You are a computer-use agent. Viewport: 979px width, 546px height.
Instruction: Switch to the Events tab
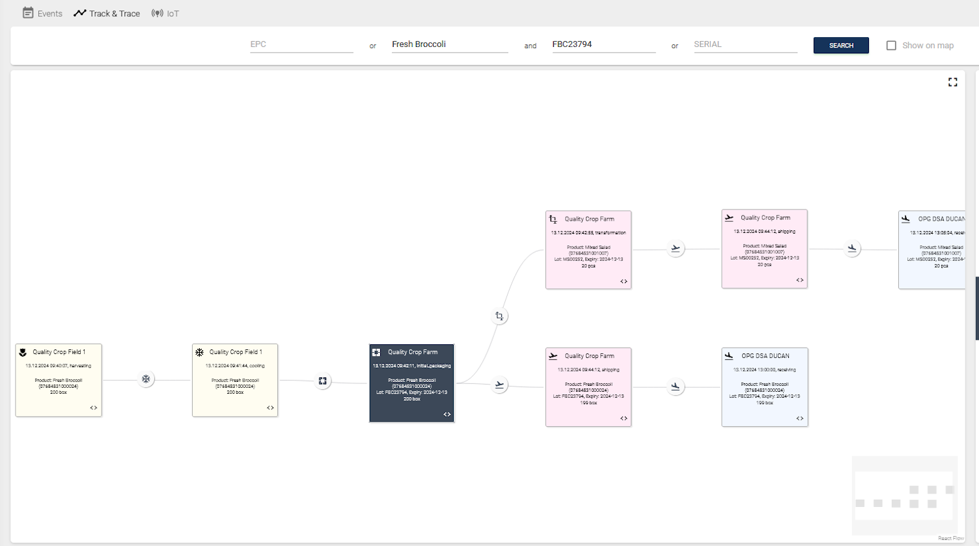(x=42, y=13)
